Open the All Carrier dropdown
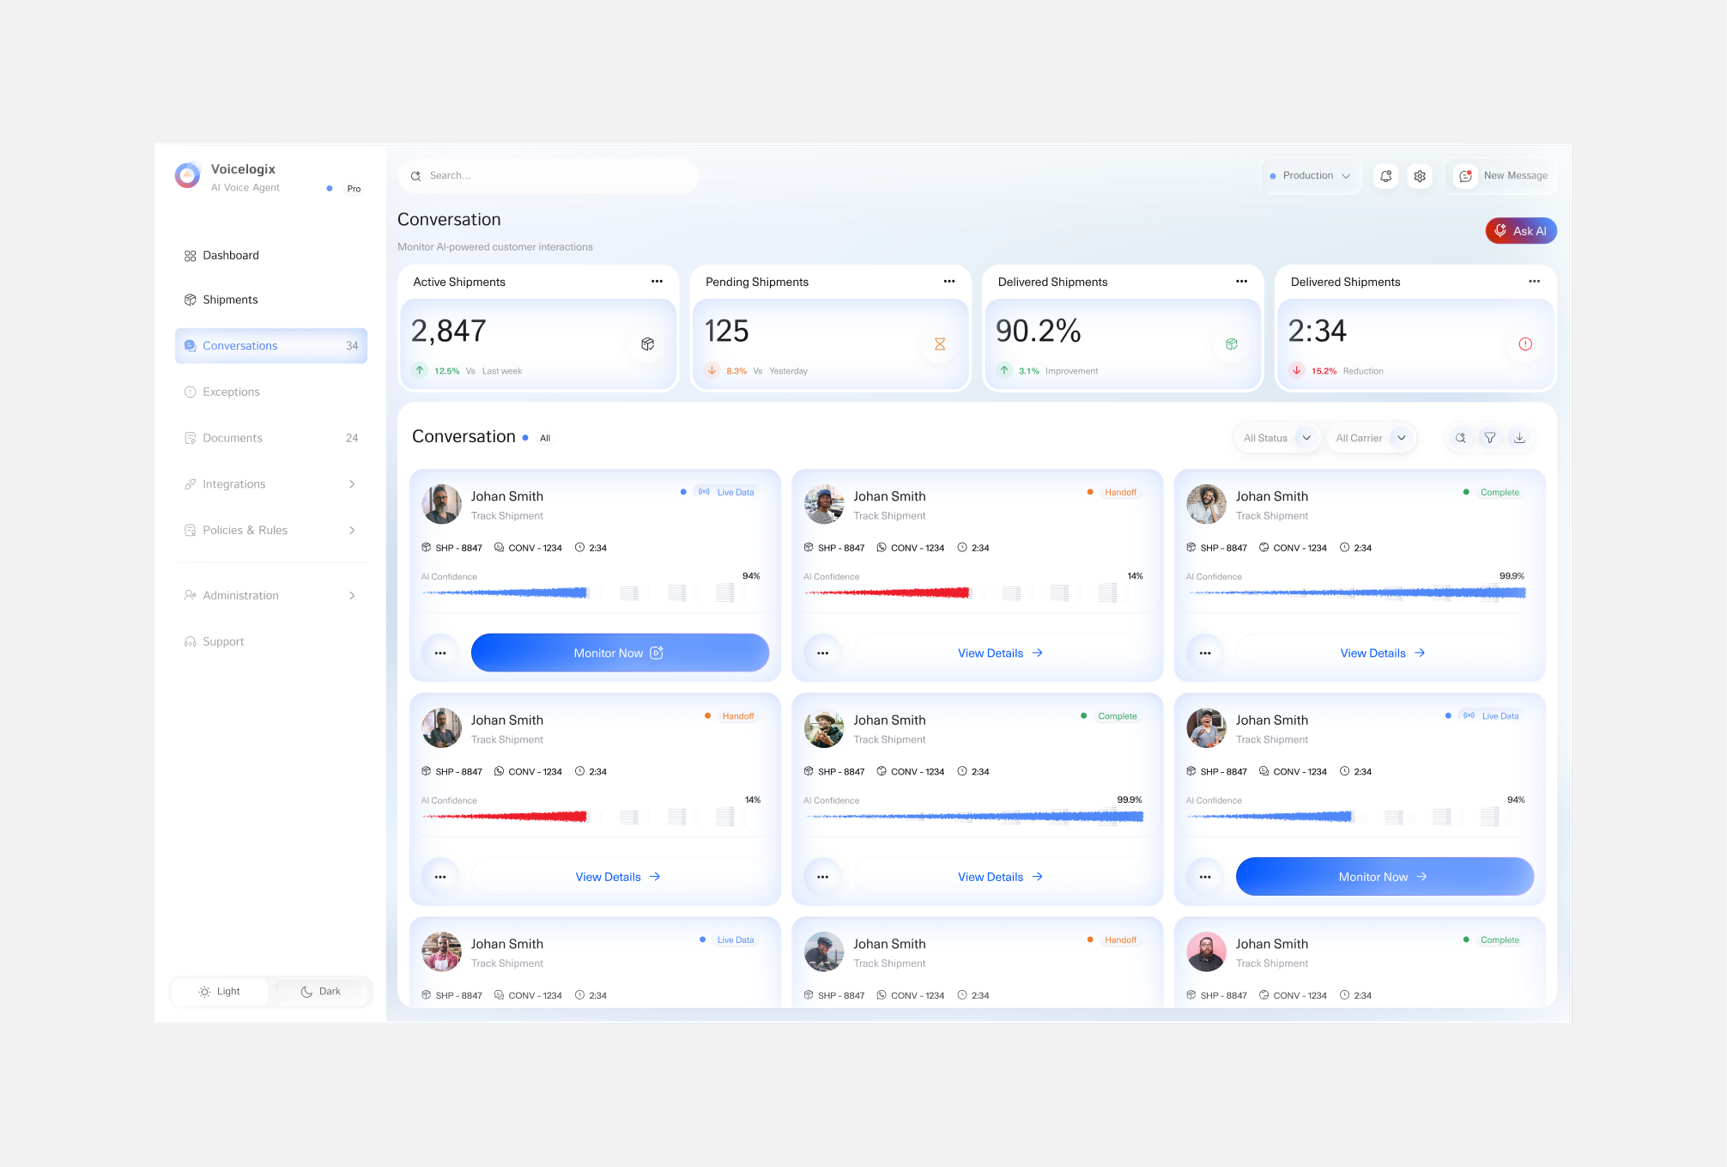The height and width of the screenshot is (1167, 1727). (x=1371, y=438)
